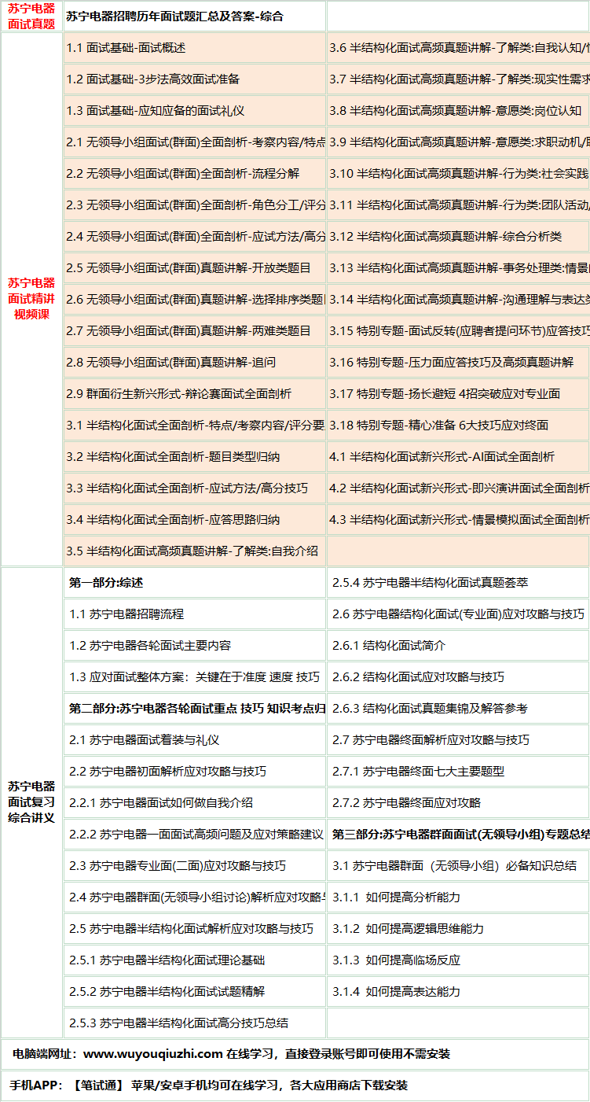Screen dimensions: 590x1102
Task: Select 2.9 群面衍生新兴形式-辩论赛面试全面剖析
Action: pyautogui.click(x=178, y=393)
